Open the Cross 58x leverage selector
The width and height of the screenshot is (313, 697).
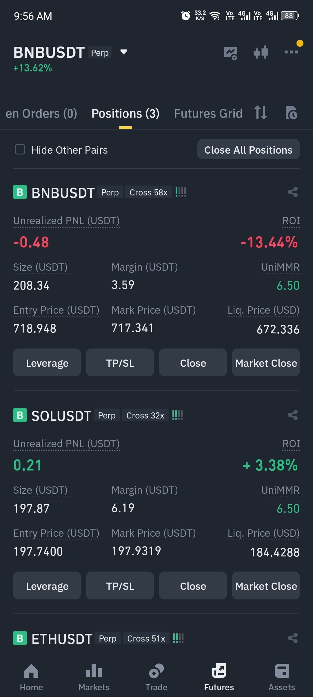point(148,192)
